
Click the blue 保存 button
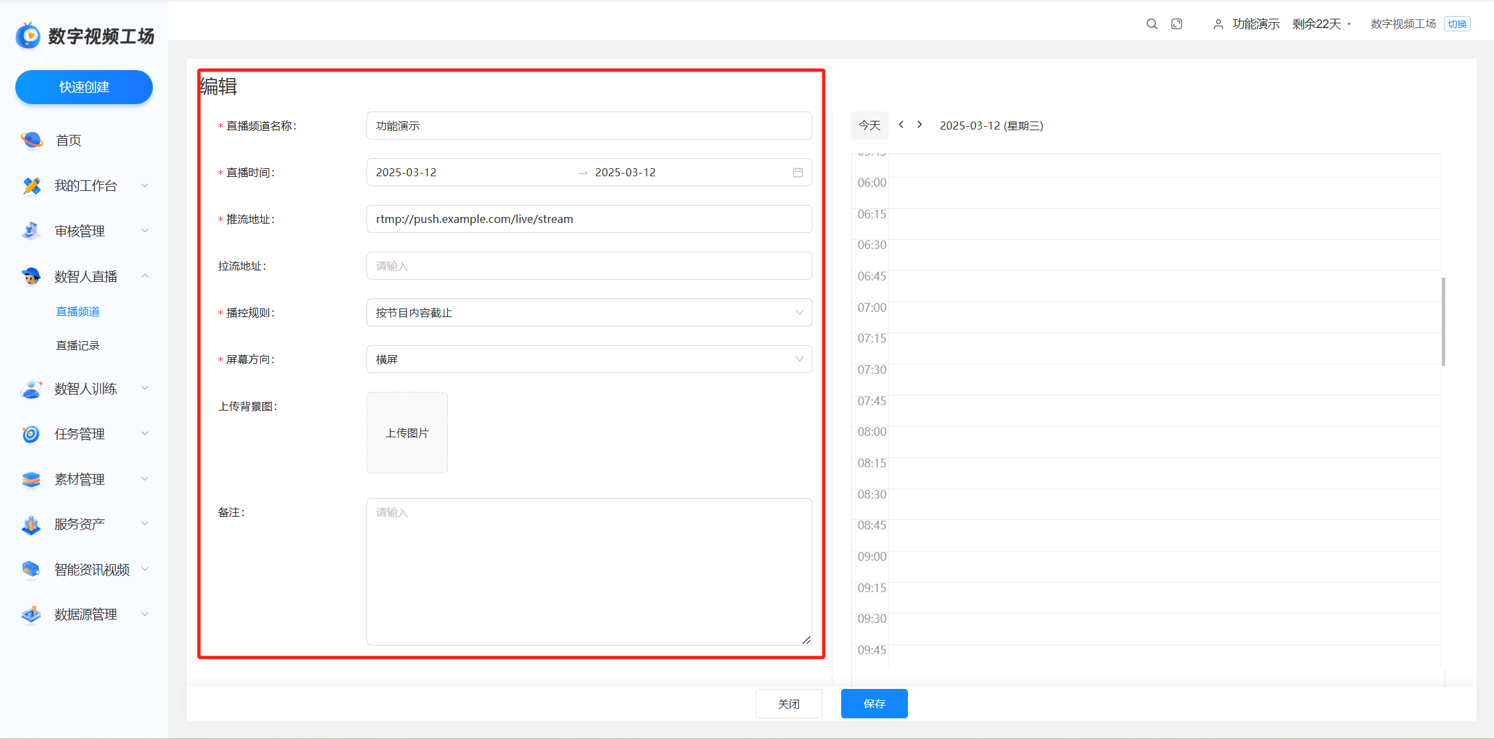point(874,704)
